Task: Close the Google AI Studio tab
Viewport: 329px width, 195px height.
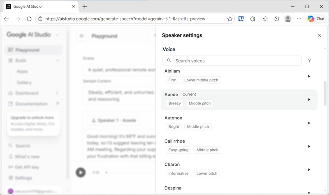Action: click(74, 7)
